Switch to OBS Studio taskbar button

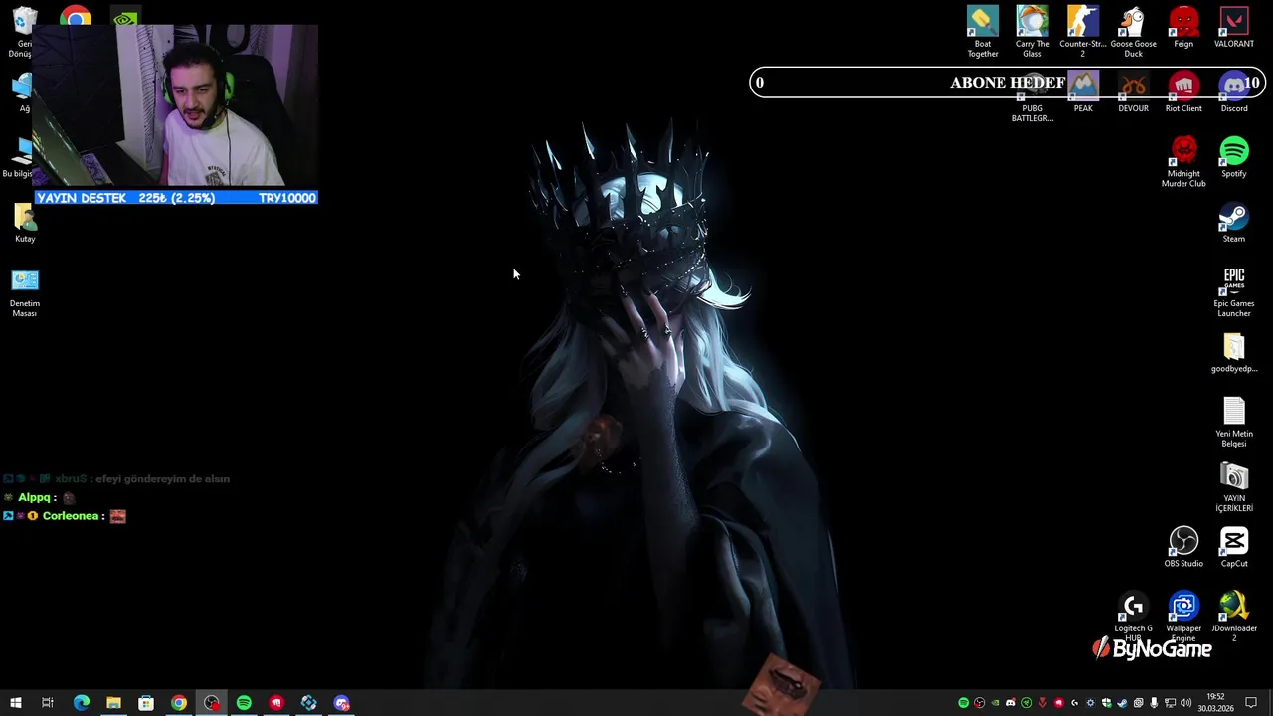[212, 703]
